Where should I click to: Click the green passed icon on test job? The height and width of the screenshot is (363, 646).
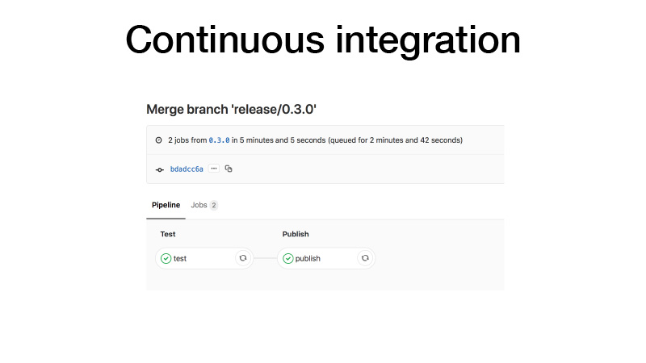pos(166,258)
